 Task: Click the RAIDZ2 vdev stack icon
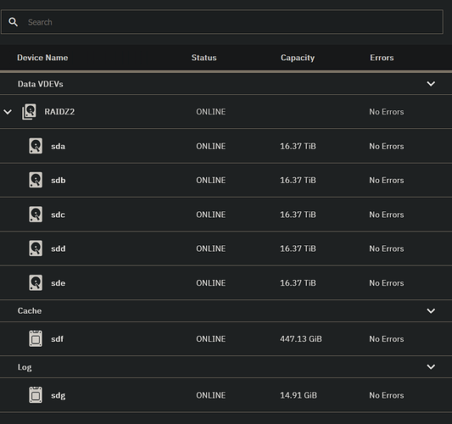pos(29,112)
